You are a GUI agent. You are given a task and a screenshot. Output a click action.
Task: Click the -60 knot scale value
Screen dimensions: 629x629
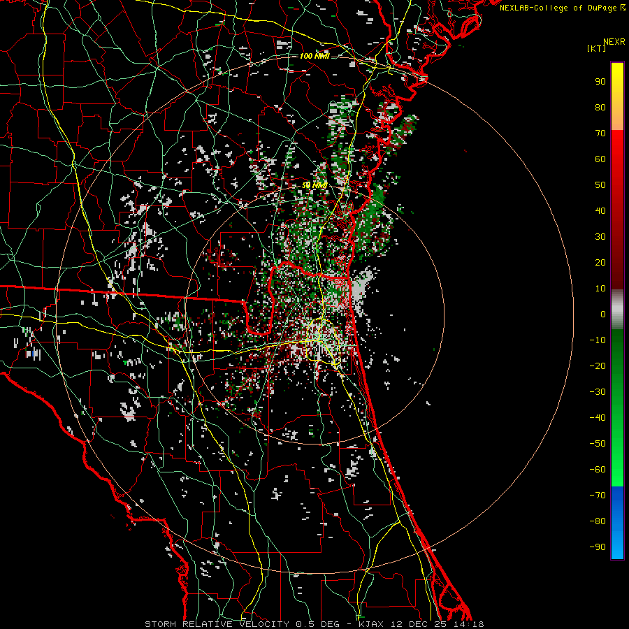coord(598,470)
